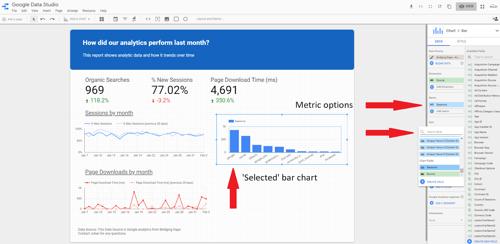Image resolution: width=500 pixels, height=244 pixels.
Task: Select Sessions under Chart Fields
Action: point(439,168)
